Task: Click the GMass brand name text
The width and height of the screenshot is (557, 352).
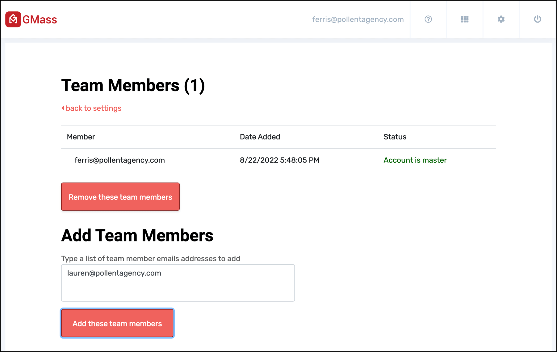Action: [x=40, y=20]
